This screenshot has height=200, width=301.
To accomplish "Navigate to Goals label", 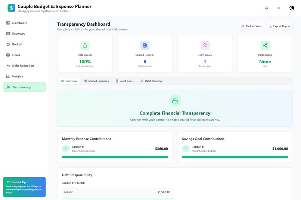I will coord(16,55).
